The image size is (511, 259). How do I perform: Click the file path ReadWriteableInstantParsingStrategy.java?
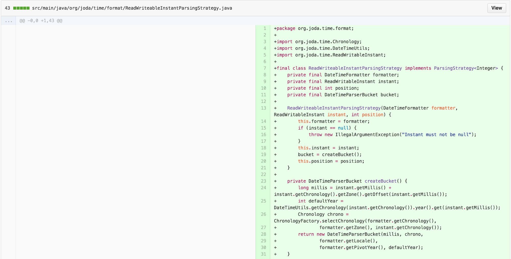point(132,8)
